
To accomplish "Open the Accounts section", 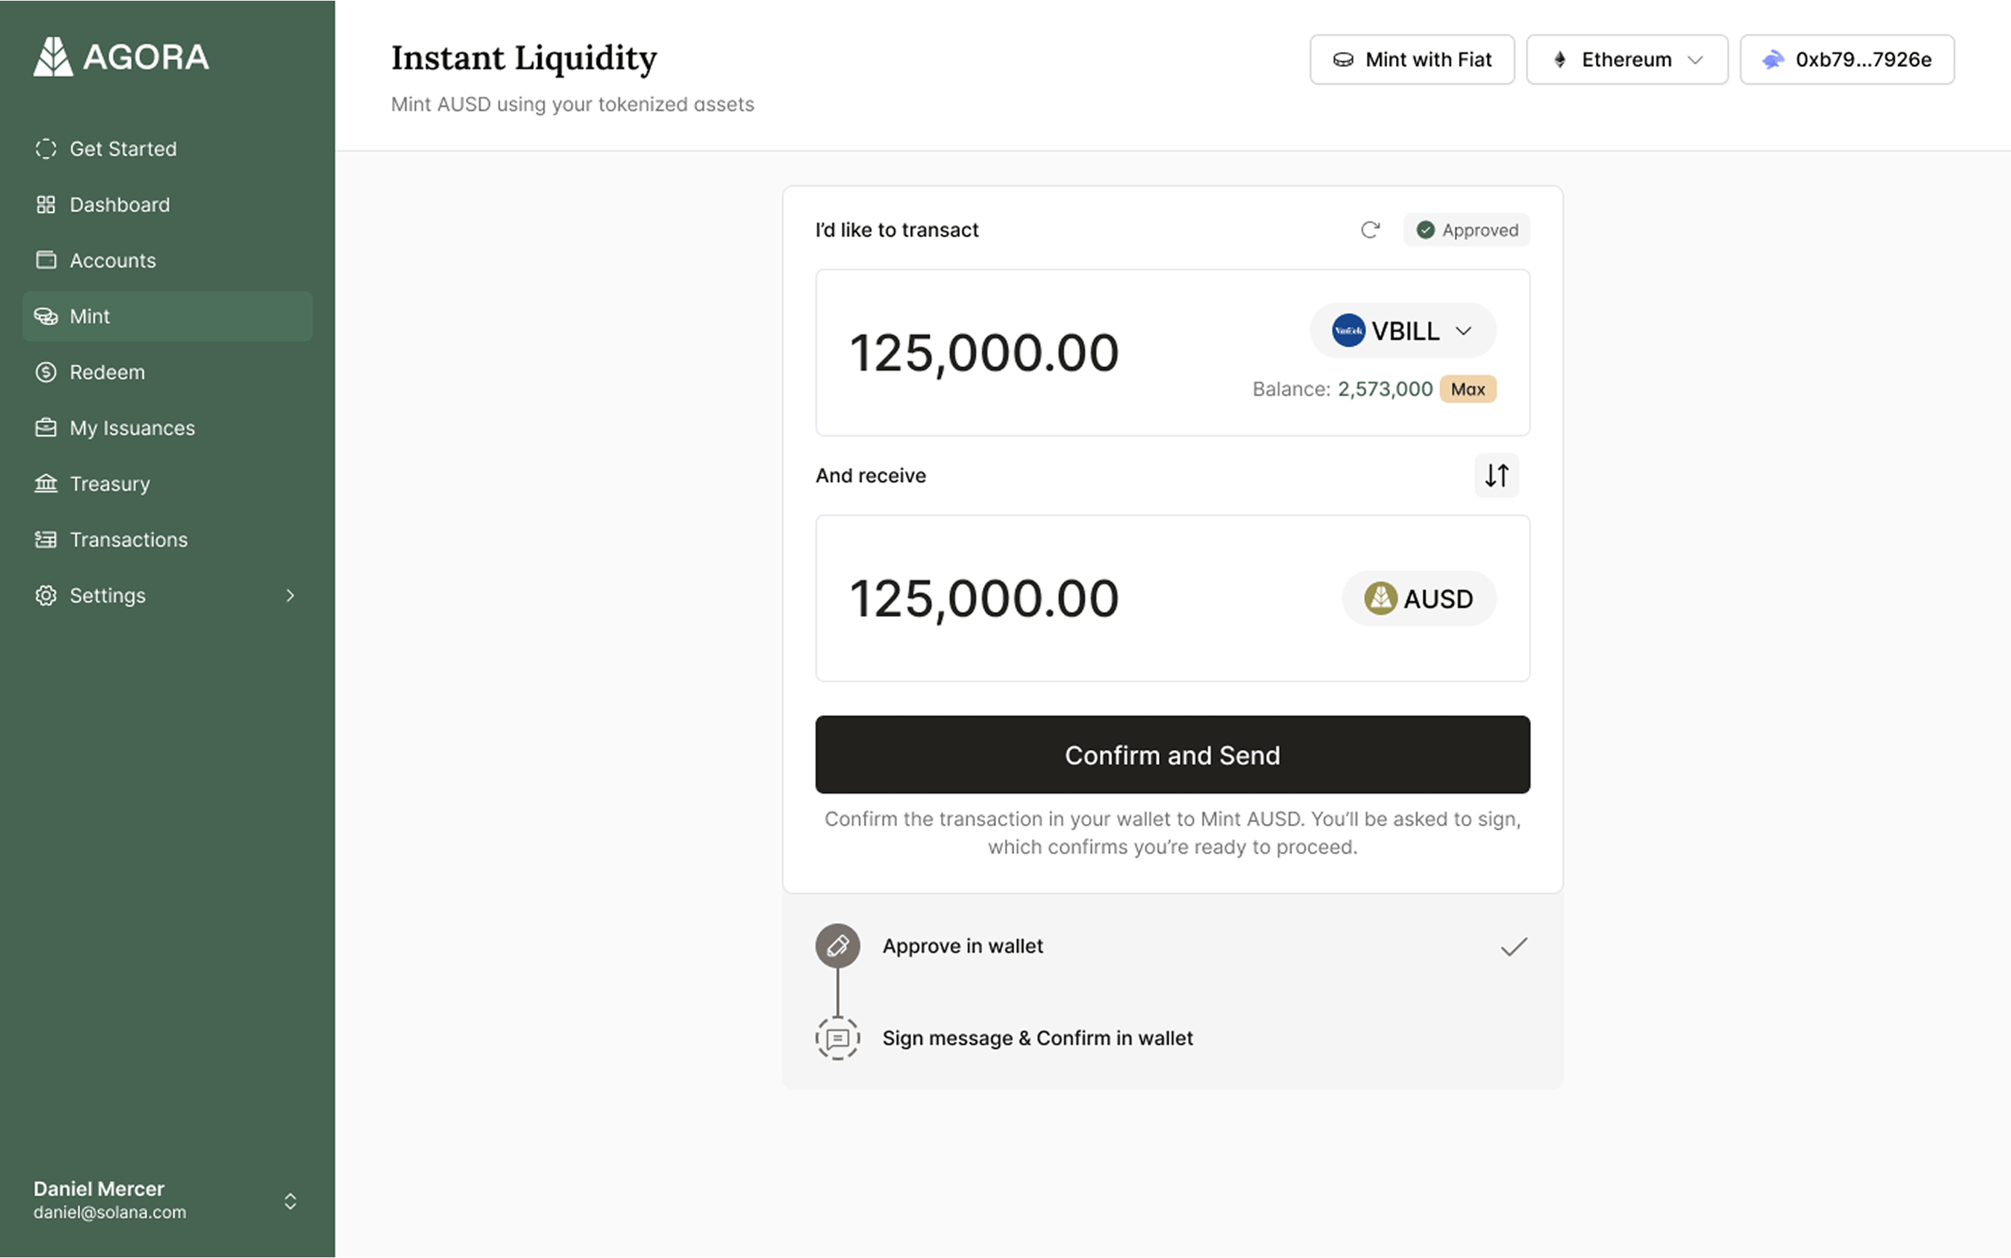I will pos(113,259).
